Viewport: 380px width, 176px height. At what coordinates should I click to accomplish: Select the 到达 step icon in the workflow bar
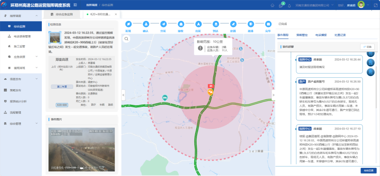click(216, 24)
